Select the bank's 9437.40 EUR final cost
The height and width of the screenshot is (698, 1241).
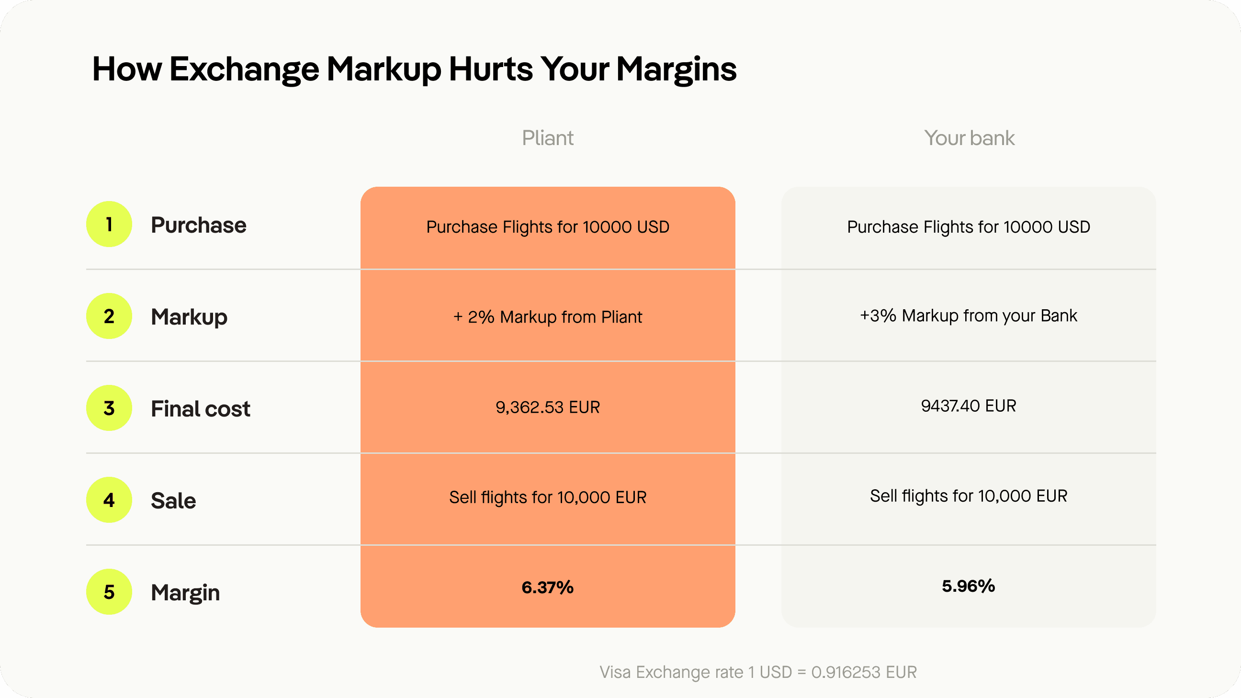pyautogui.click(x=968, y=406)
